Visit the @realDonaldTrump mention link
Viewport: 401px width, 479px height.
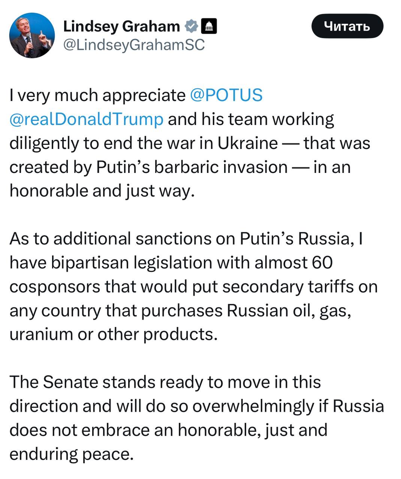tap(86, 119)
